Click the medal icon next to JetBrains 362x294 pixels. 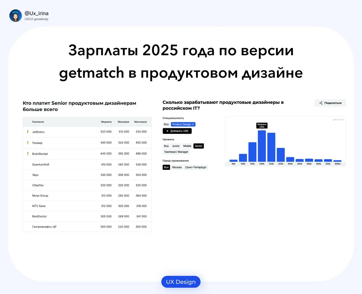[x=28, y=132]
